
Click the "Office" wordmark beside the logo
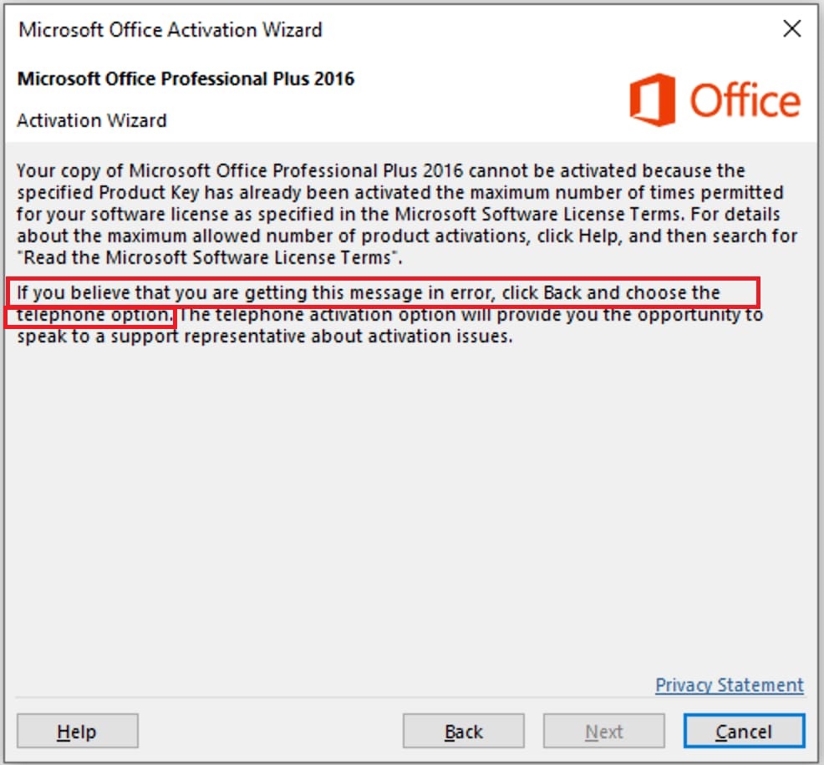click(x=745, y=102)
